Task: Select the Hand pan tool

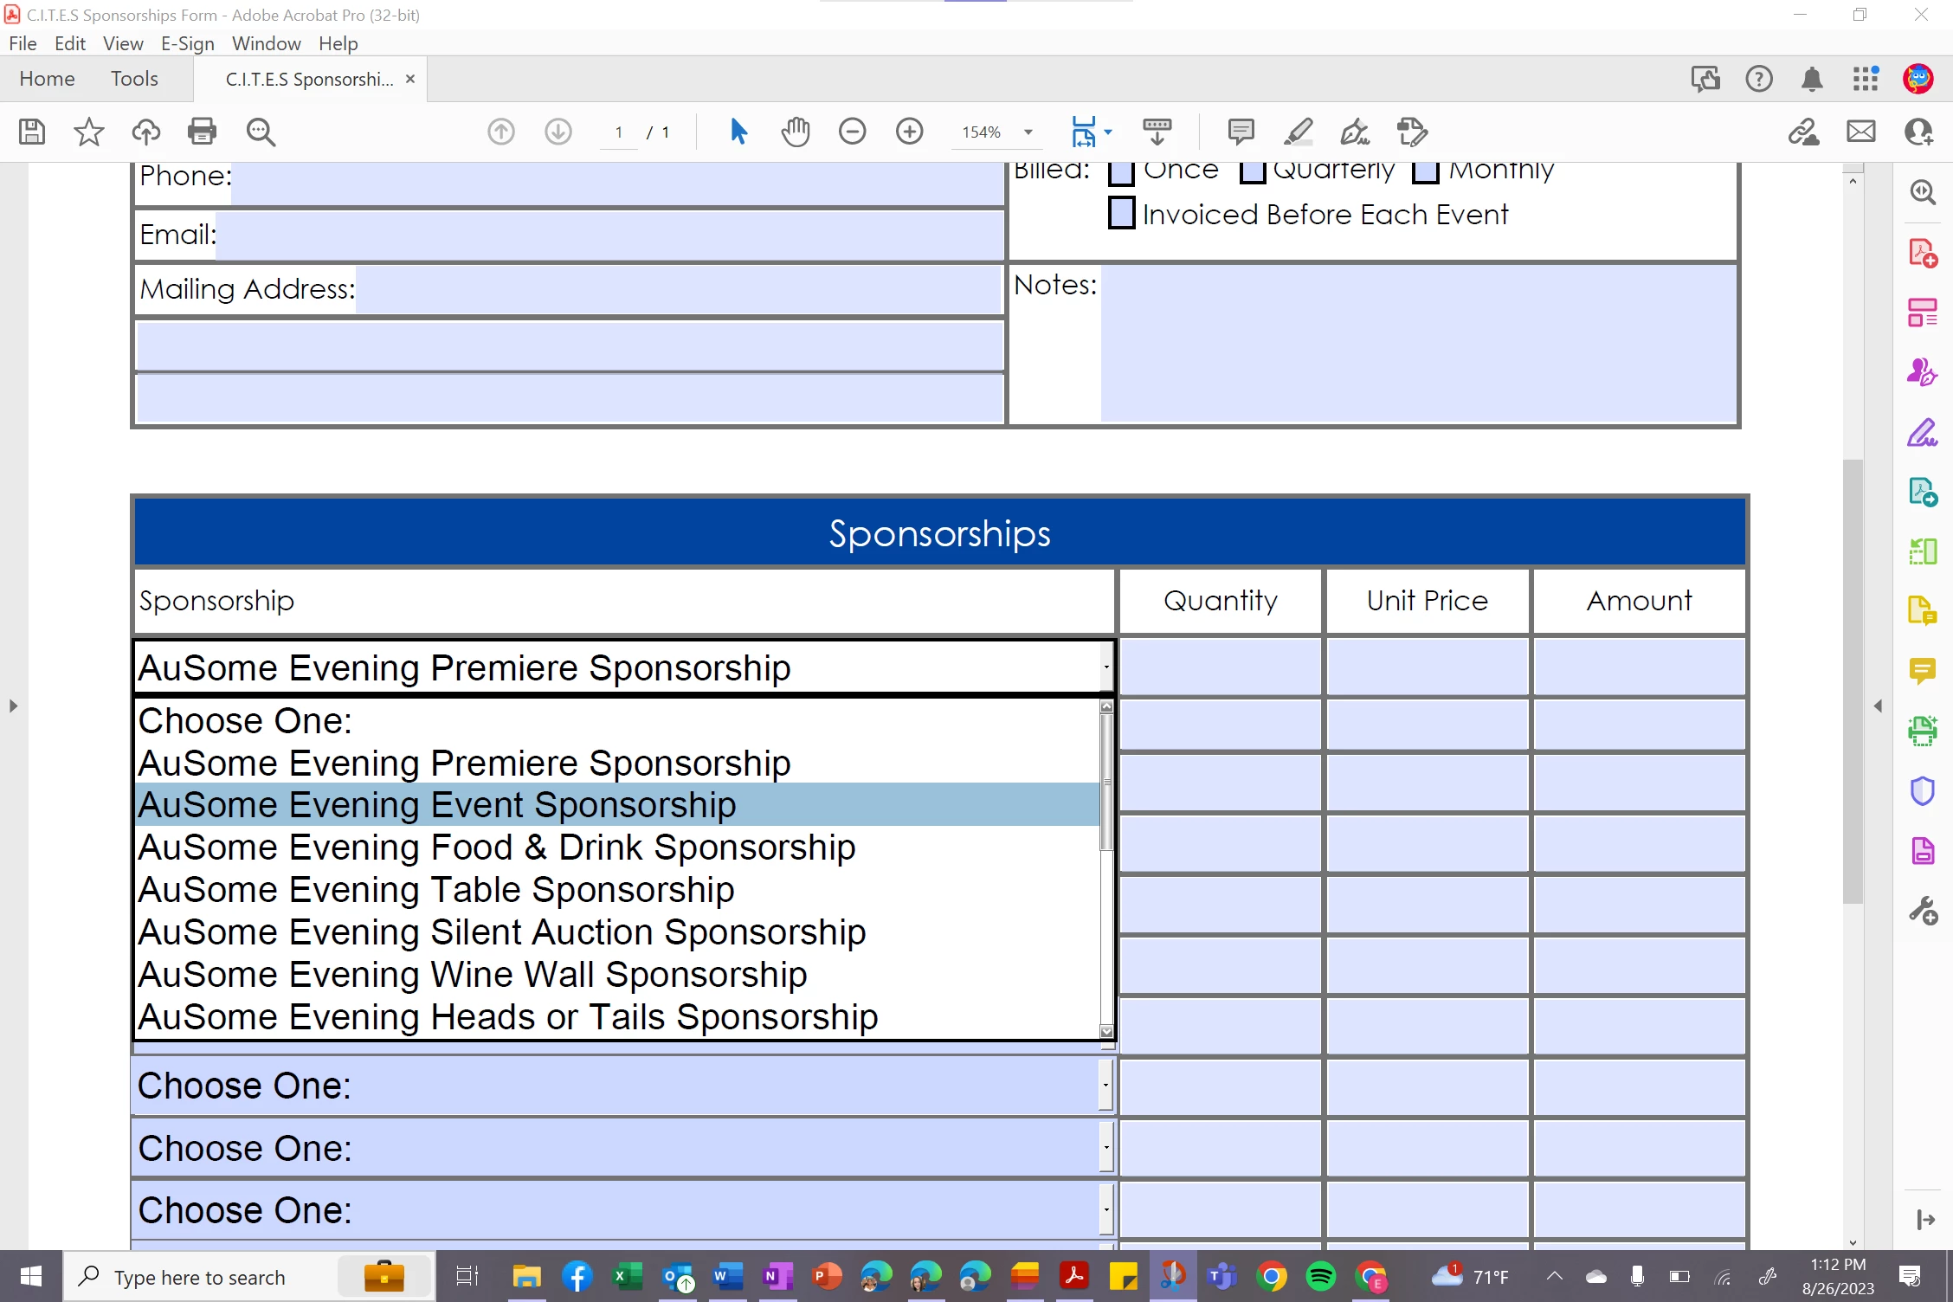Action: pos(796,132)
